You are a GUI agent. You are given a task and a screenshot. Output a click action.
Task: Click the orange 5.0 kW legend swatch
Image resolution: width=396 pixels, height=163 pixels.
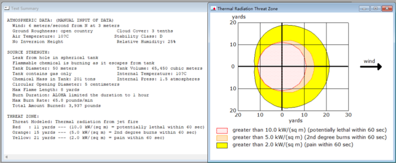click(222, 138)
